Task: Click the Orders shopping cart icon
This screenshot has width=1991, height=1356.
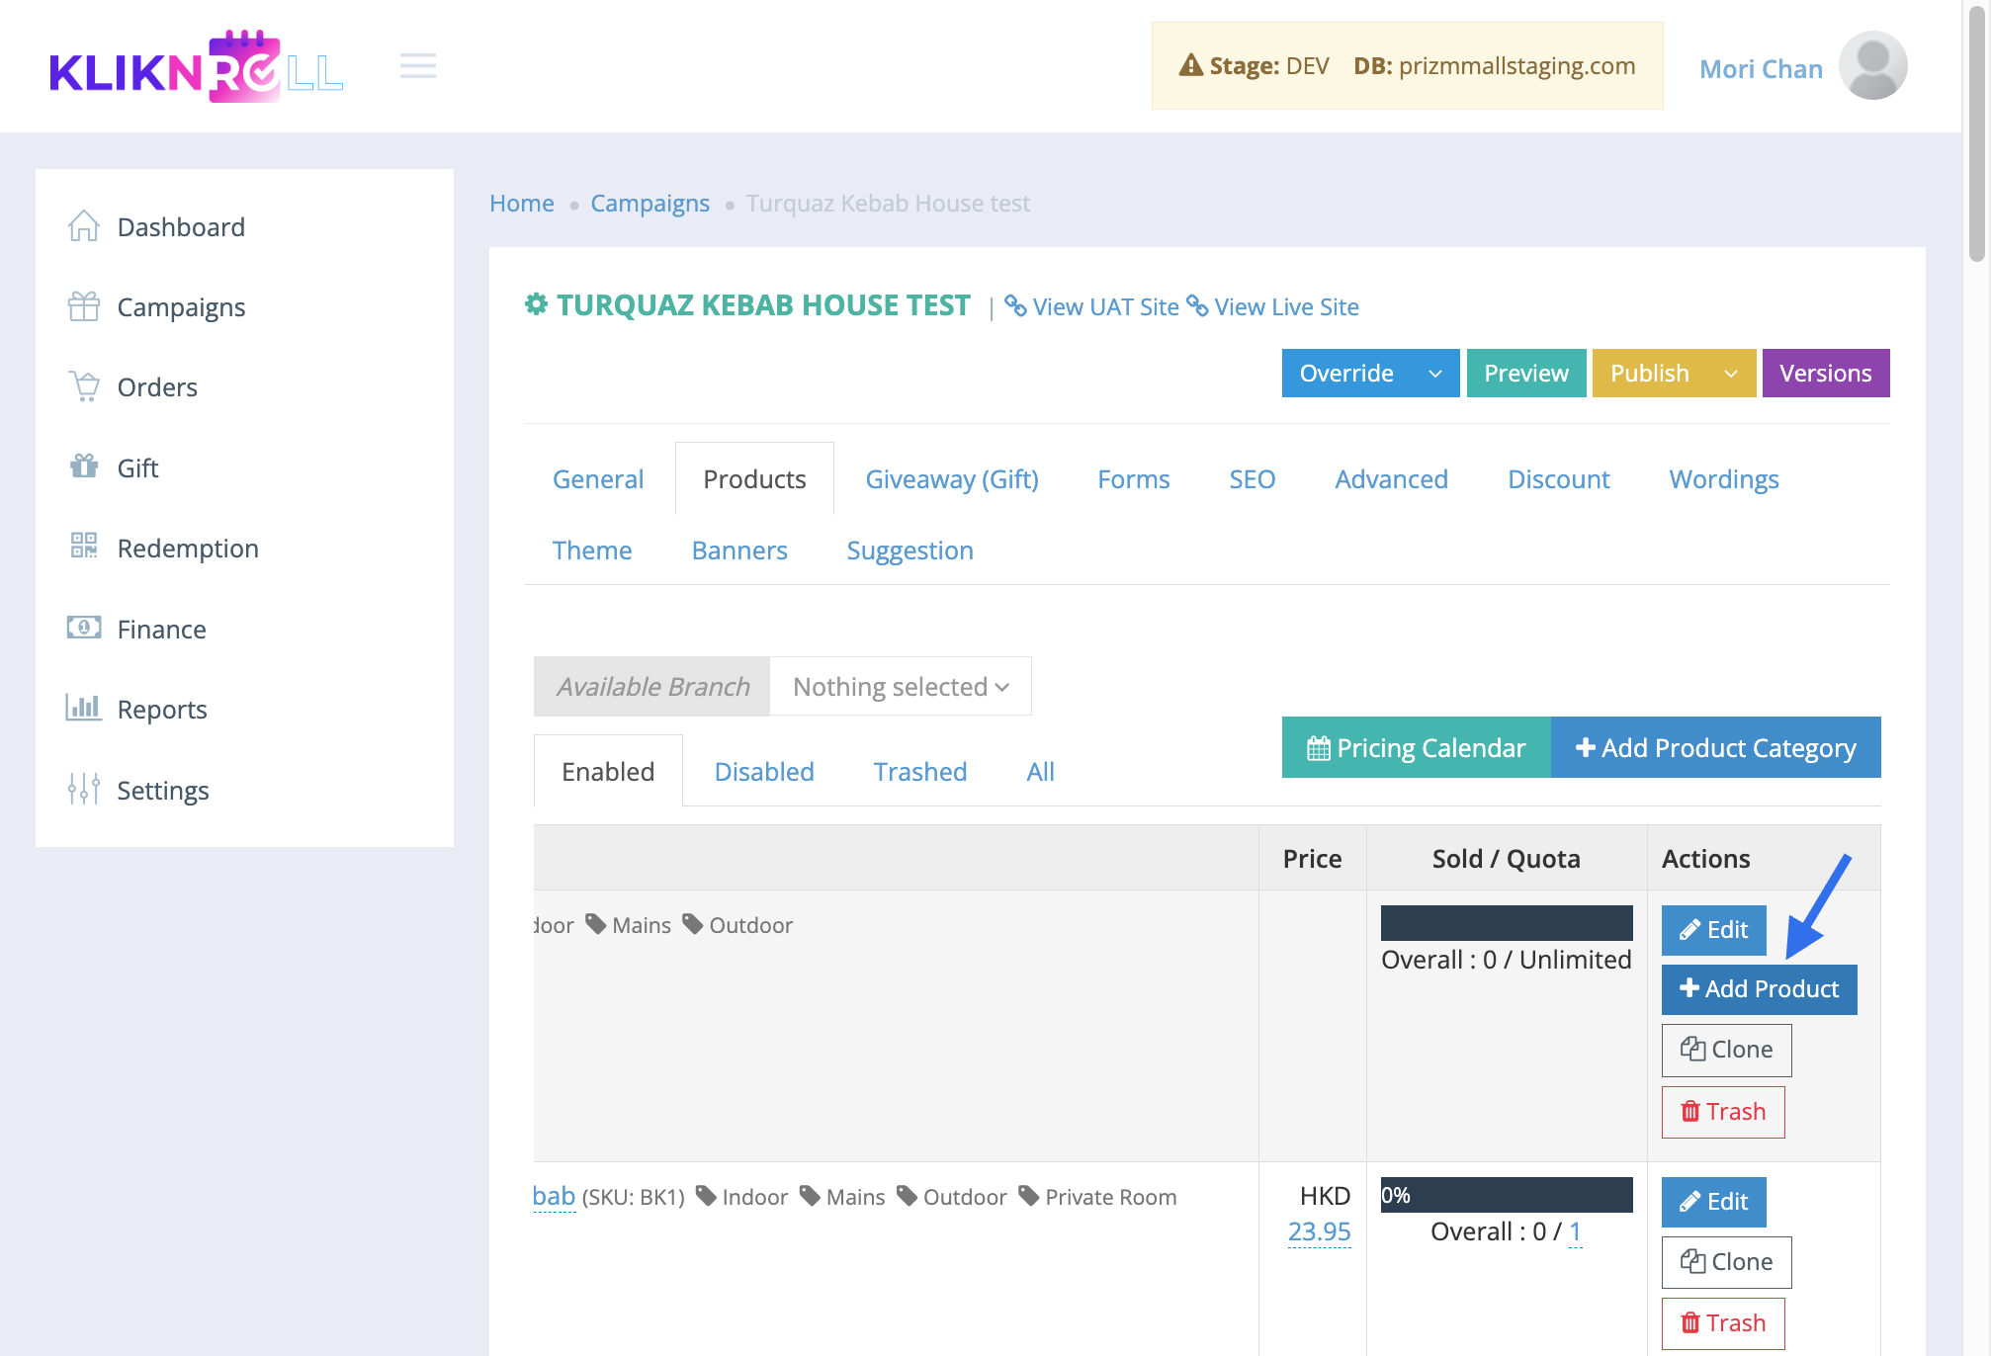Action: [x=84, y=386]
